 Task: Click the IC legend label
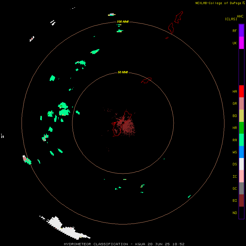click(235, 177)
